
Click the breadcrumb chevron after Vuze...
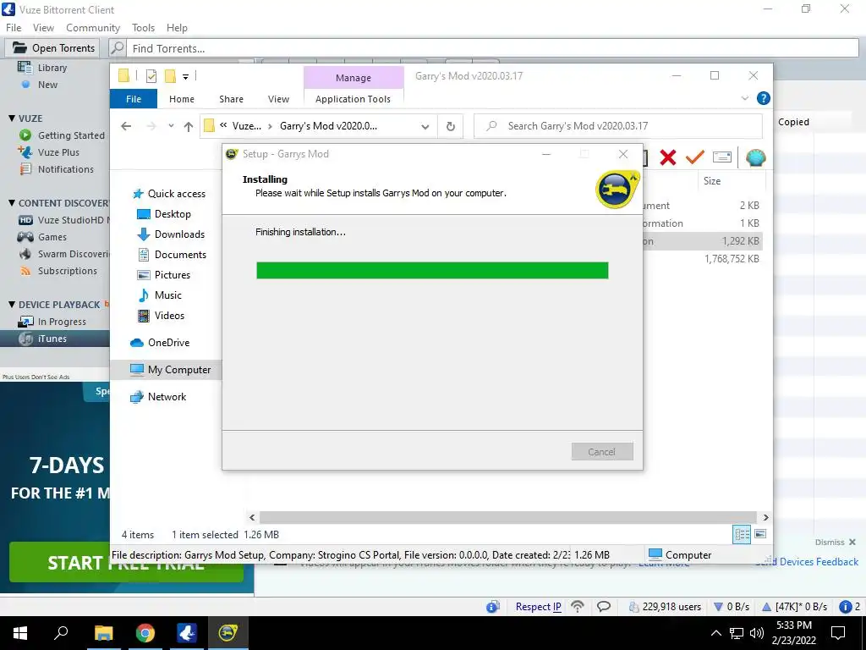pyautogui.click(x=270, y=126)
